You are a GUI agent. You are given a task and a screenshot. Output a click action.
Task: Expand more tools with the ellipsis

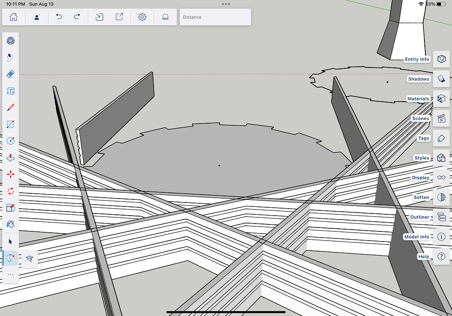coord(10,274)
